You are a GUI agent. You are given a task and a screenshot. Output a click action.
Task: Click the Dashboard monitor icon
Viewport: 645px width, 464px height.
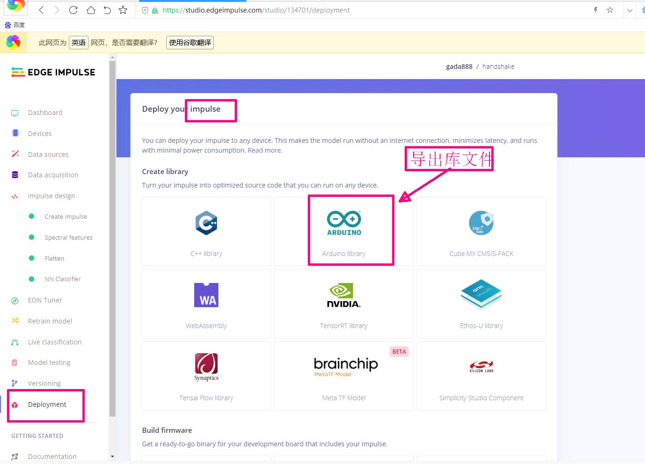[15, 113]
